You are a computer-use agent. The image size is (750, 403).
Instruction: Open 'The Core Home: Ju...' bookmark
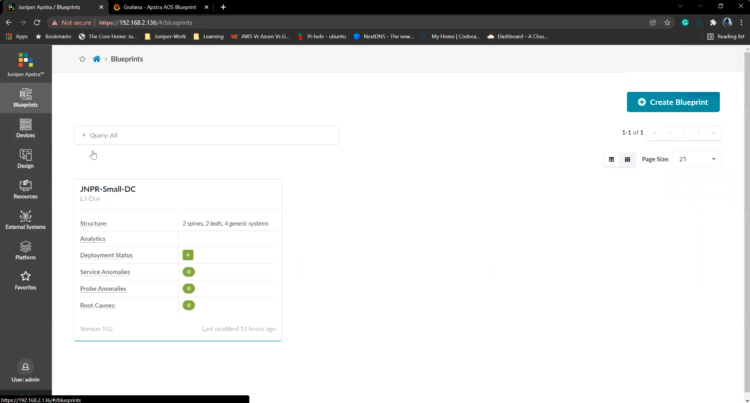click(108, 36)
